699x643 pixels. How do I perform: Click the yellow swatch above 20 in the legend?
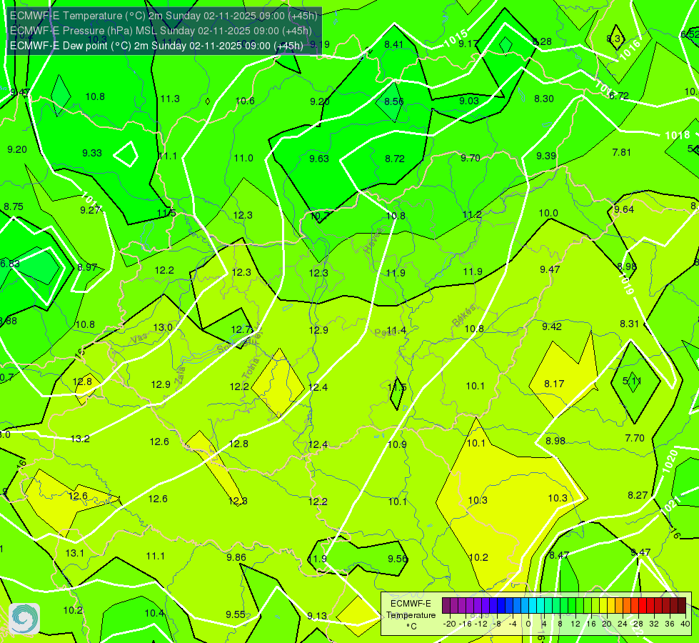click(x=603, y=606)
